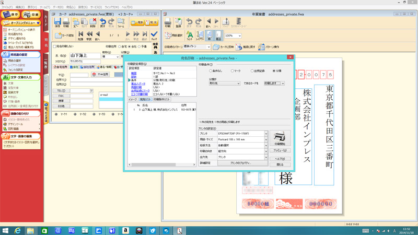Open the ファイル(F) menu
This screenshot has width=418, height=235.
pyautogui.click(x=7, y=7)
